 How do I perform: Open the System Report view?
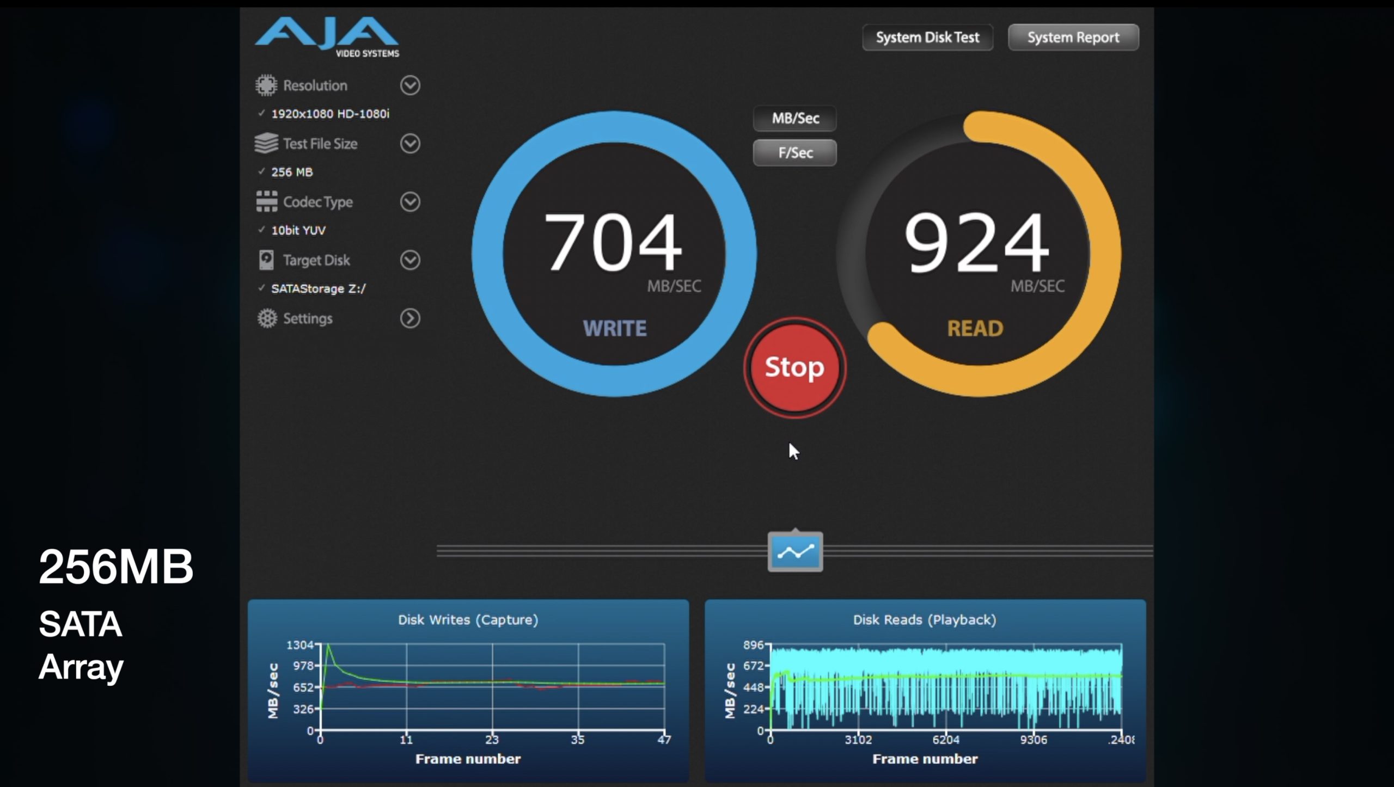point(1073,38)
